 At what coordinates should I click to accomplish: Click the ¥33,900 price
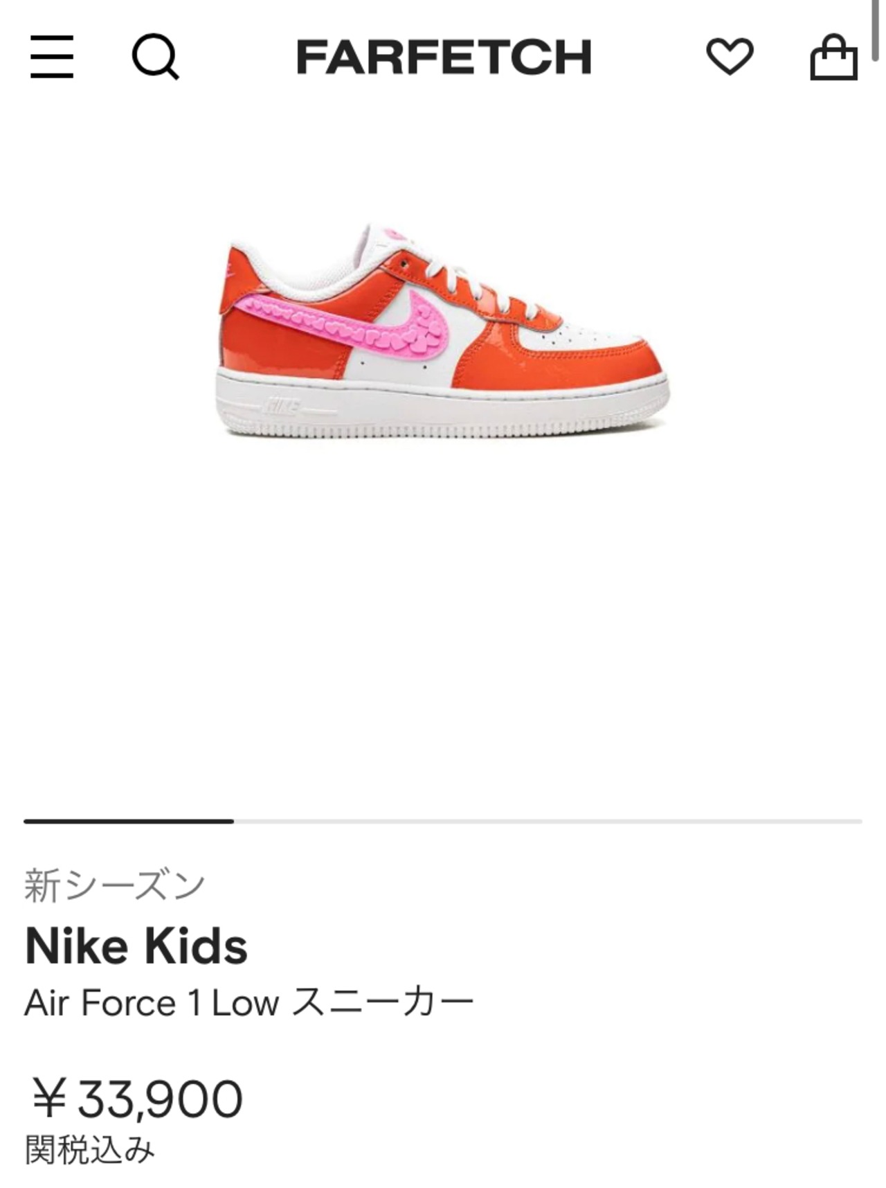tap(136, 1099)
